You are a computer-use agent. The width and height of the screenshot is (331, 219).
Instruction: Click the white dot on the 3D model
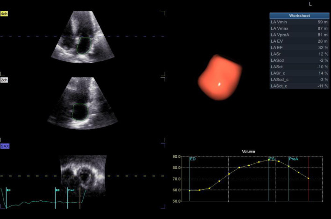(x=220, y=85)
